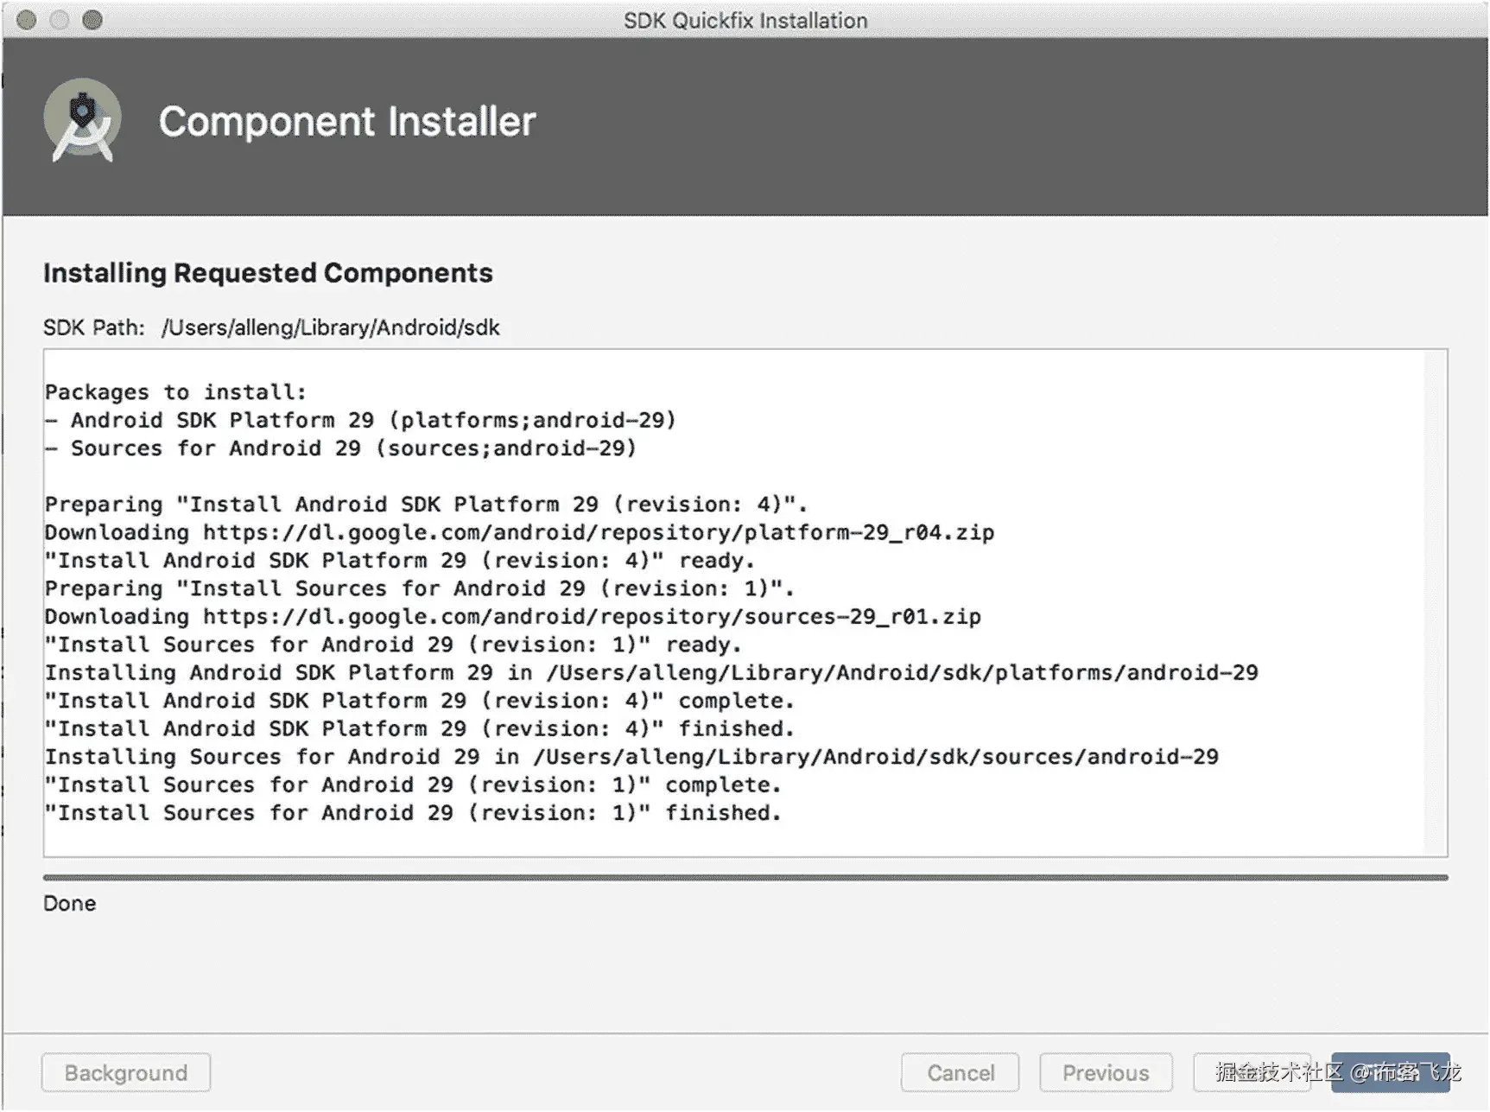Click the last 'Install Sources' finished log line

413,813
